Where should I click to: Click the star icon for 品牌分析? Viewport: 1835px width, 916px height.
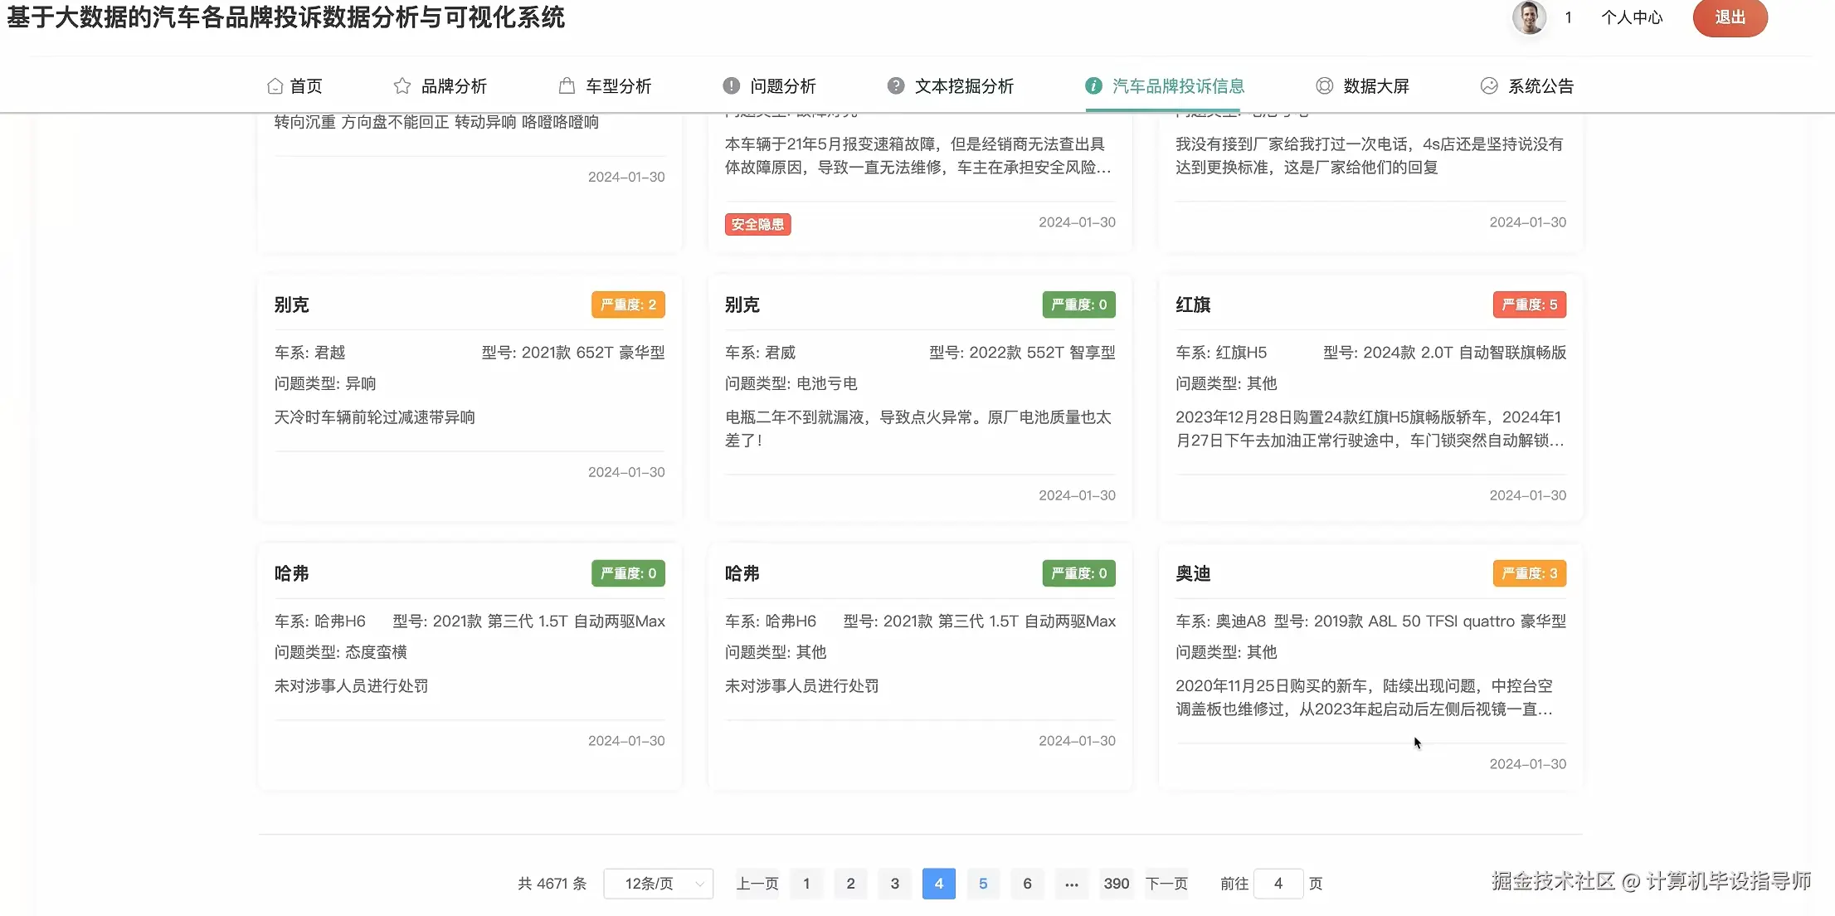point(402,85)
